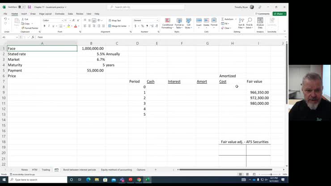Open the Trading worksheet tab
This screenshot has height=186, width=331.
tap(46, 170)
